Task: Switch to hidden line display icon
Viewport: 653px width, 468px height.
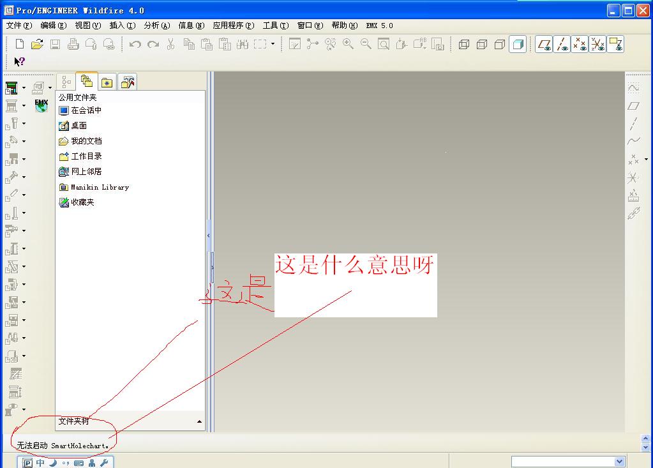Action: click(x=482, y=45)
